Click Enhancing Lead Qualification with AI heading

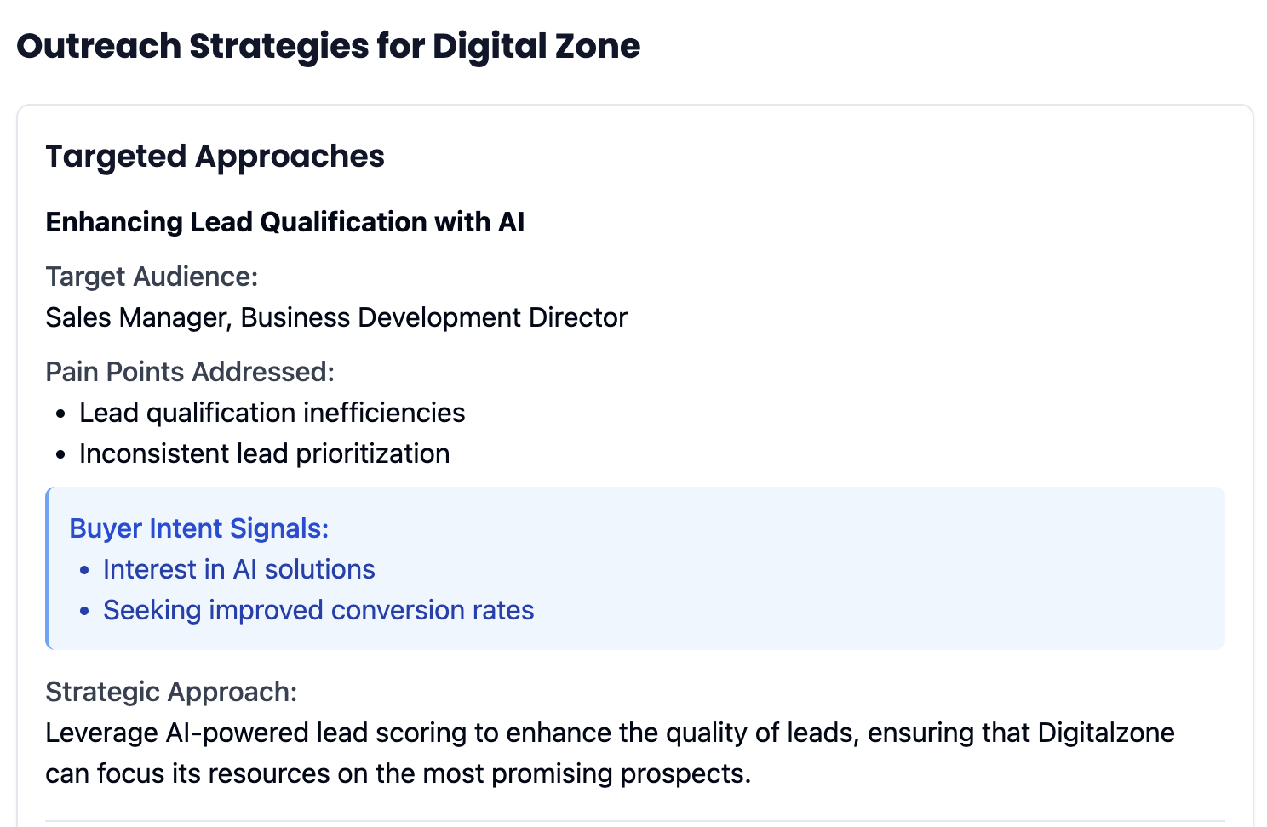284,222
